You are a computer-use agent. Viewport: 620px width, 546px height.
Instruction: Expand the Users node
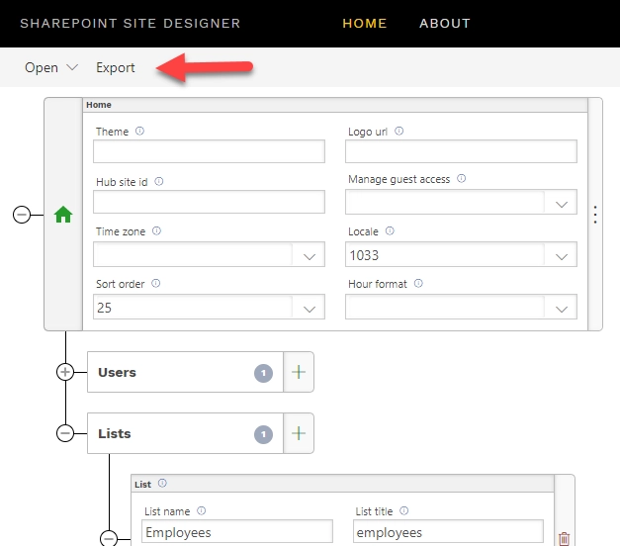65,372
